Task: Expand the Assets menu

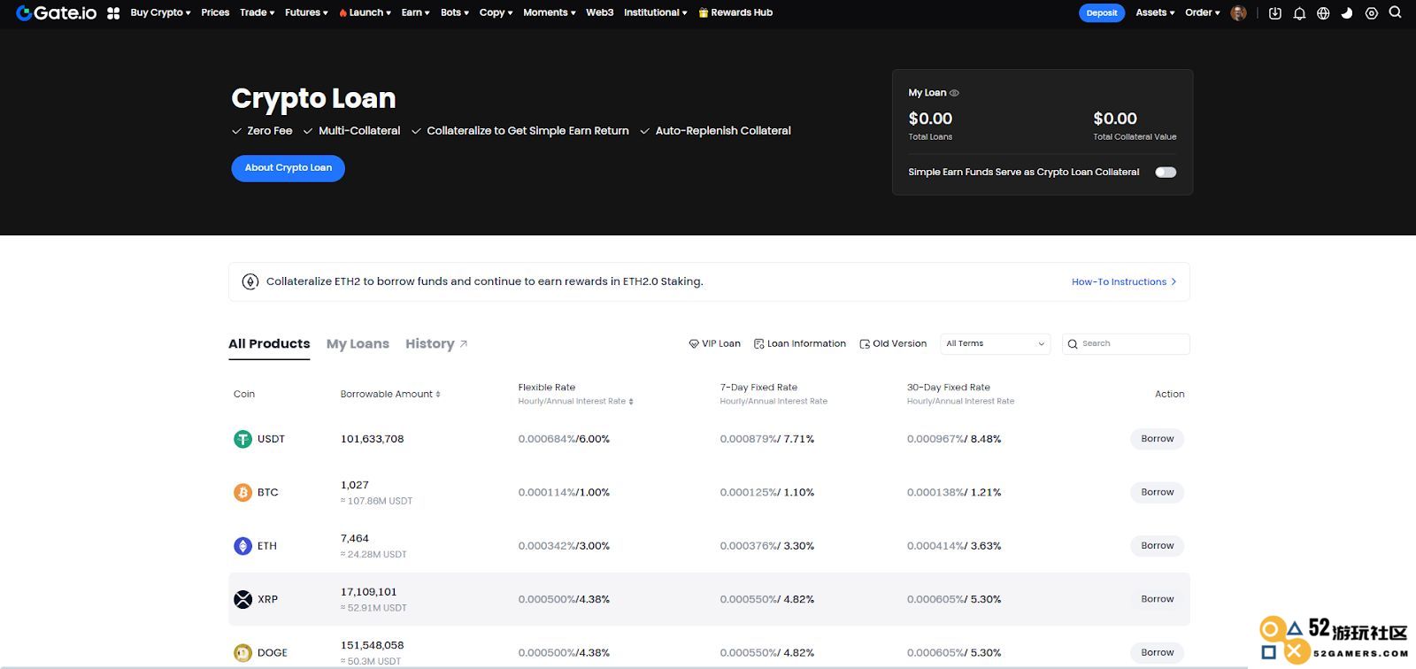Action: pos(1155,12)
